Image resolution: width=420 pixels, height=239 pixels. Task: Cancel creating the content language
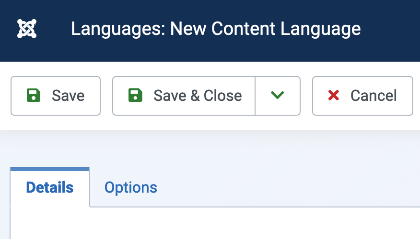pyautogui.click(x=362, y=96)
